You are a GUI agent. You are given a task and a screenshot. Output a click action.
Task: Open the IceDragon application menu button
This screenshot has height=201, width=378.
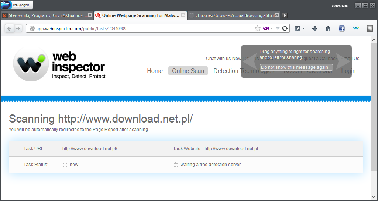pos(17,5)
